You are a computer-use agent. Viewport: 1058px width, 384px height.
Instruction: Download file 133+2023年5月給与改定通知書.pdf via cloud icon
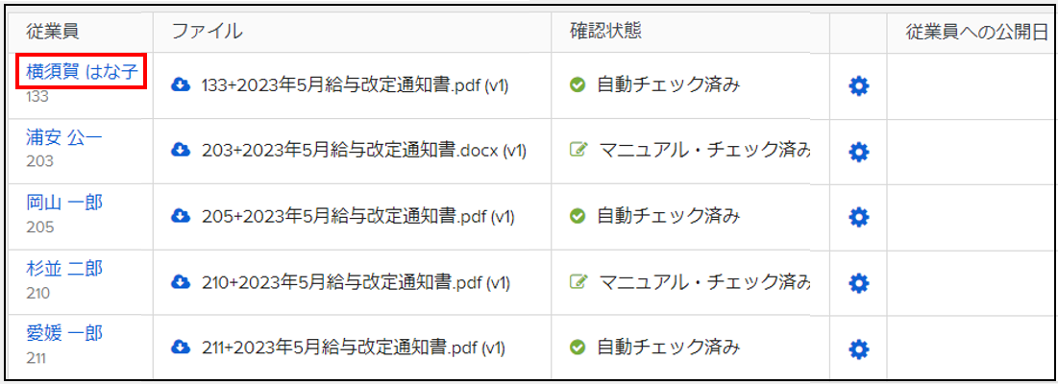(x=180, y=85)
